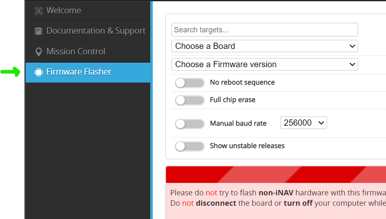The width and height of the screenshot is (386, 219).
Task: Click the Documentation & Support book icon
Action: [x=39, y=31]
